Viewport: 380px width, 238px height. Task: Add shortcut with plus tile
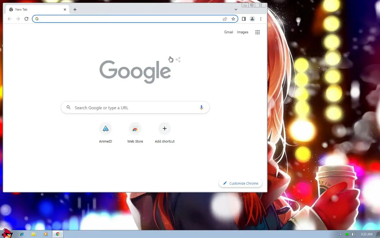165,133
